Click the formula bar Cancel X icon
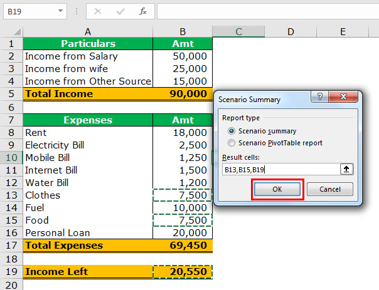379x290 pixels. tap(98, 11)
